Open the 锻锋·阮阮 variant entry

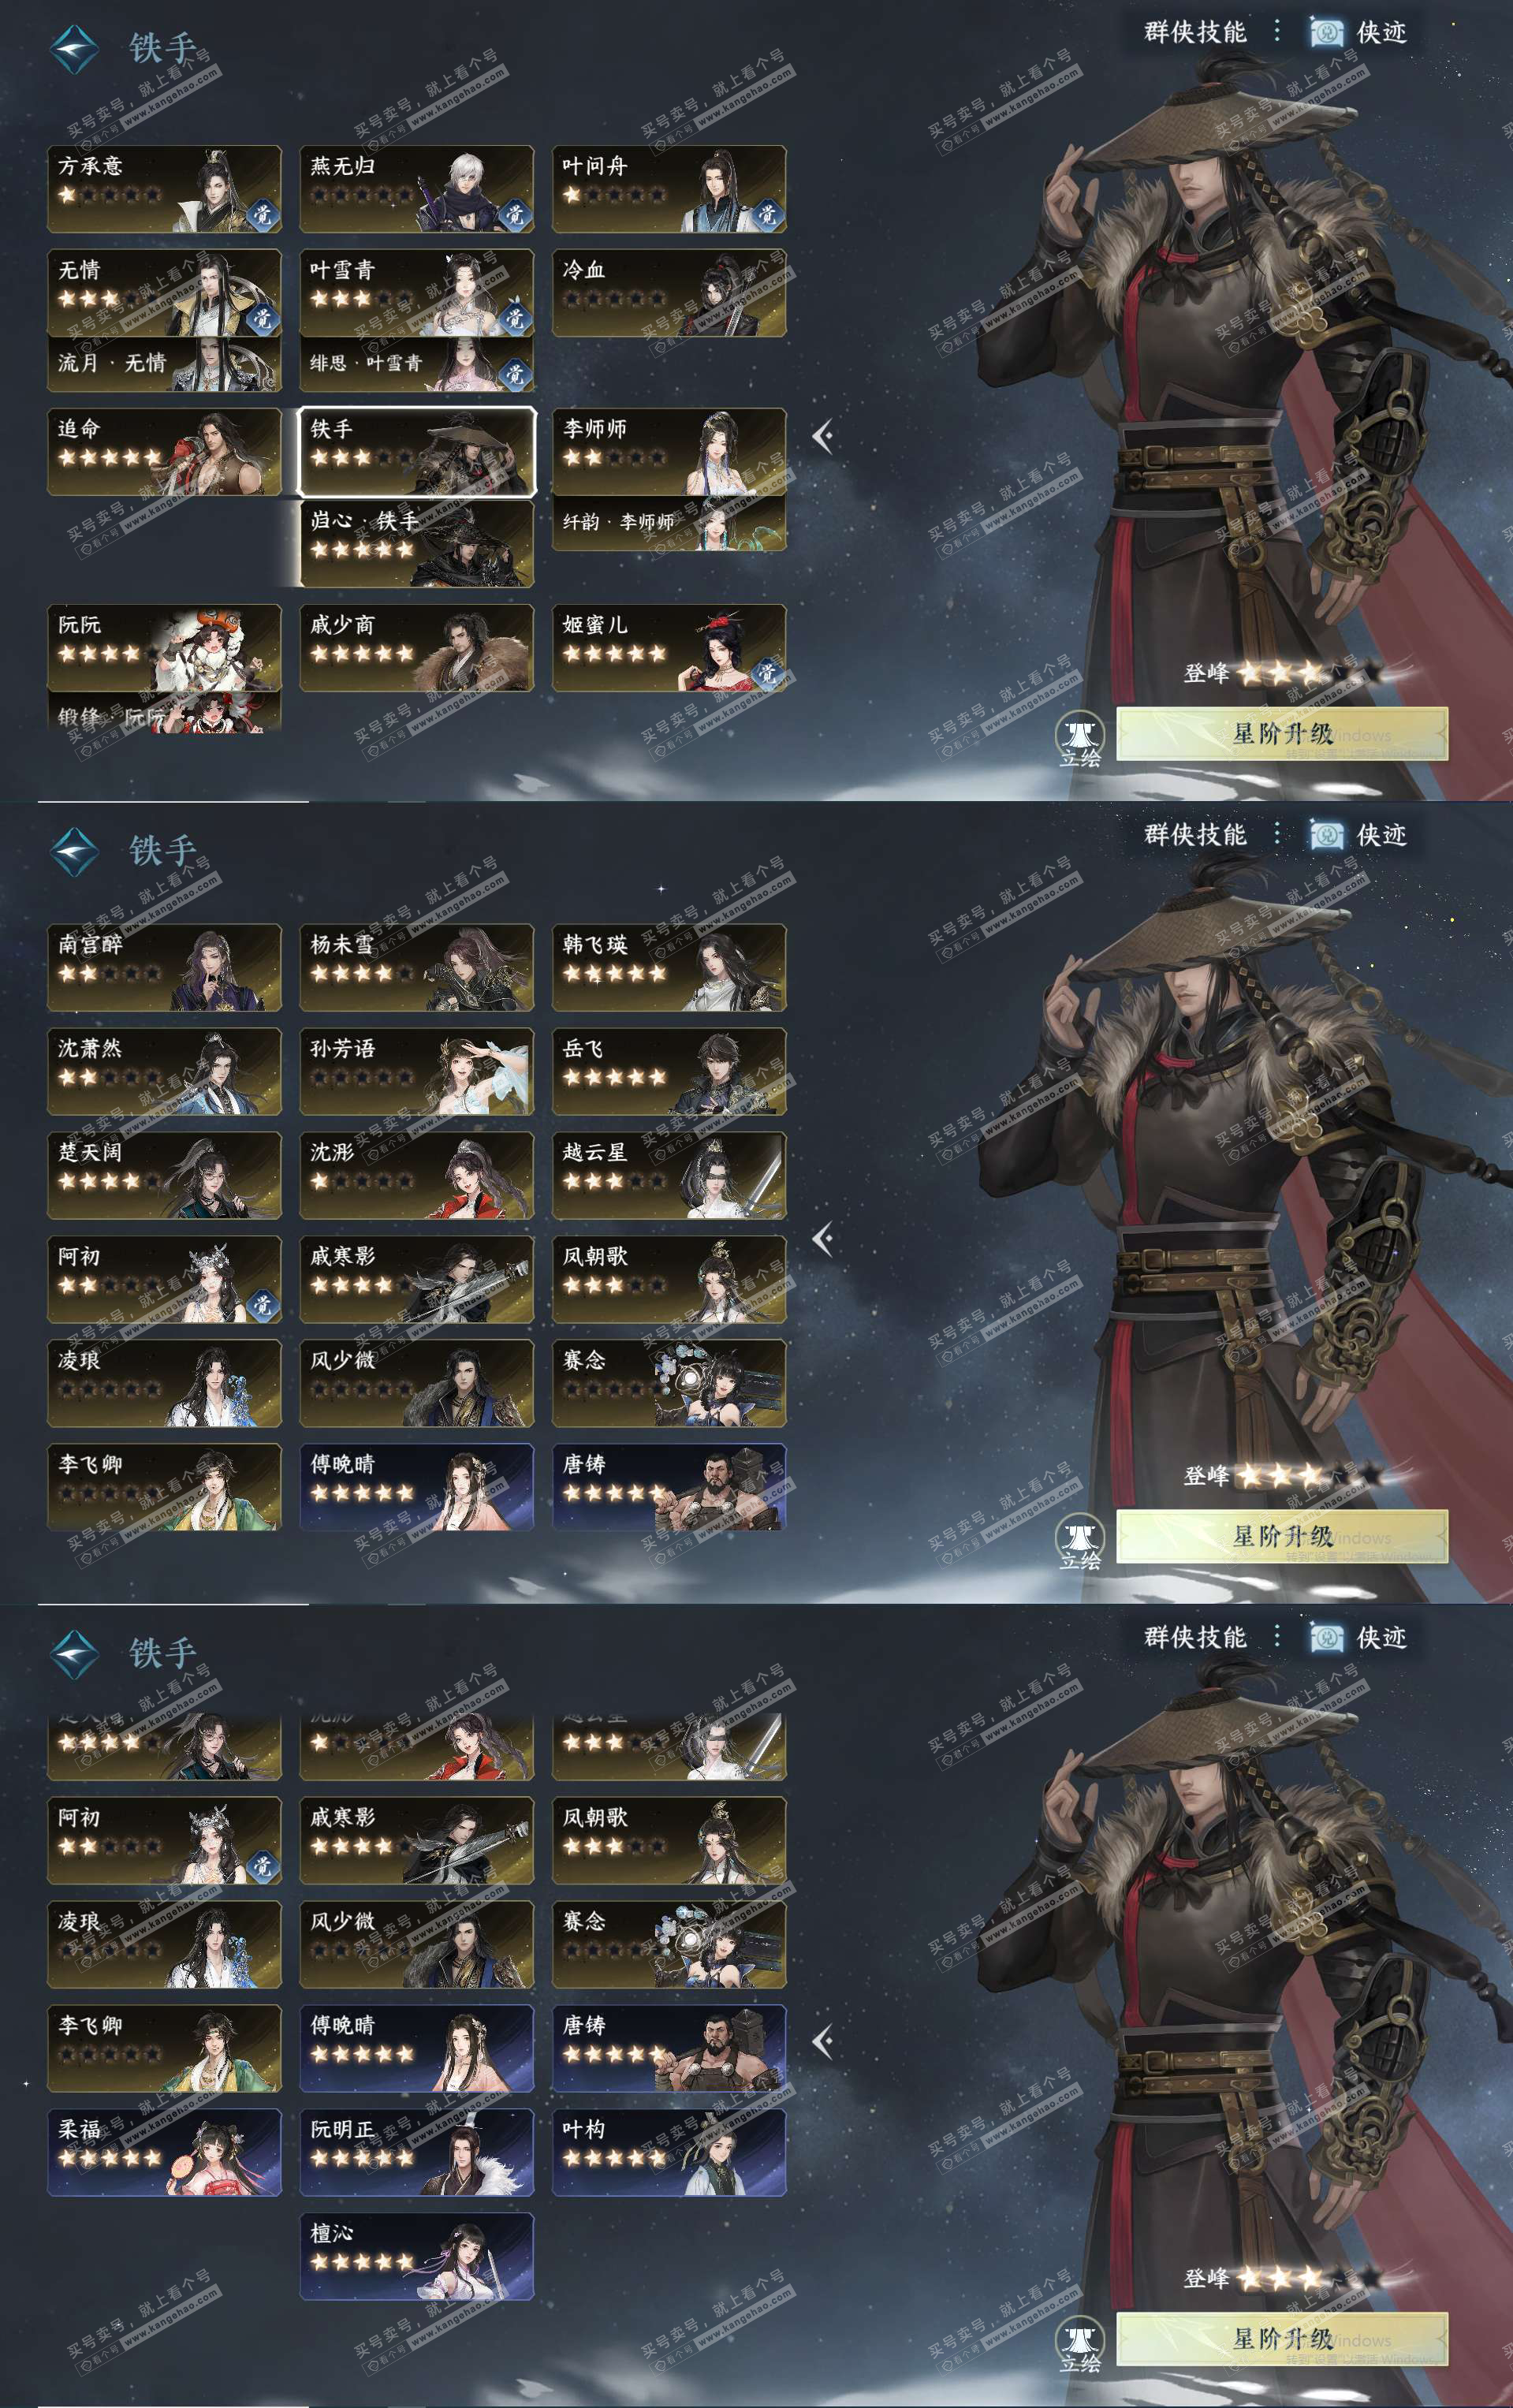click(x=164, y=711)
